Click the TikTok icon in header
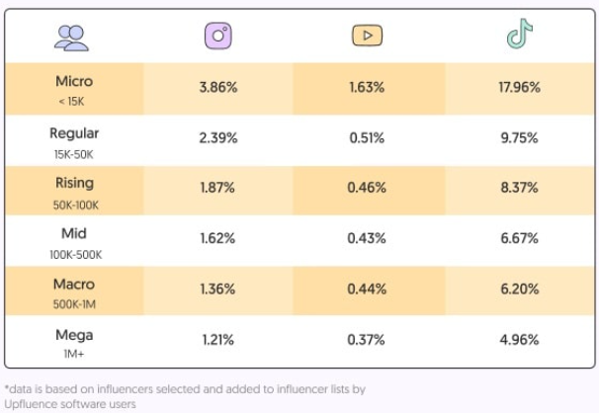 (519, 36)
